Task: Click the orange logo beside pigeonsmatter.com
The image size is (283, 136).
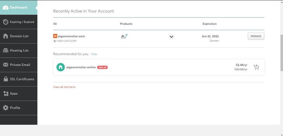Action: click(55, 36)
